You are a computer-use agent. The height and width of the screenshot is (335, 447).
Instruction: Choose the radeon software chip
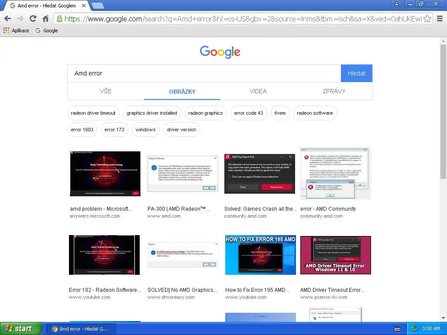(315, 113)
